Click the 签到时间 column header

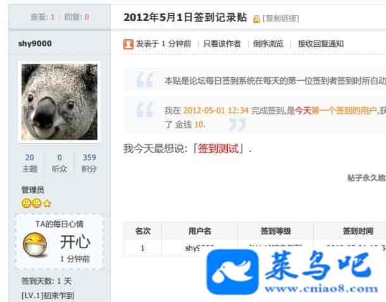(x=358, y=231)
